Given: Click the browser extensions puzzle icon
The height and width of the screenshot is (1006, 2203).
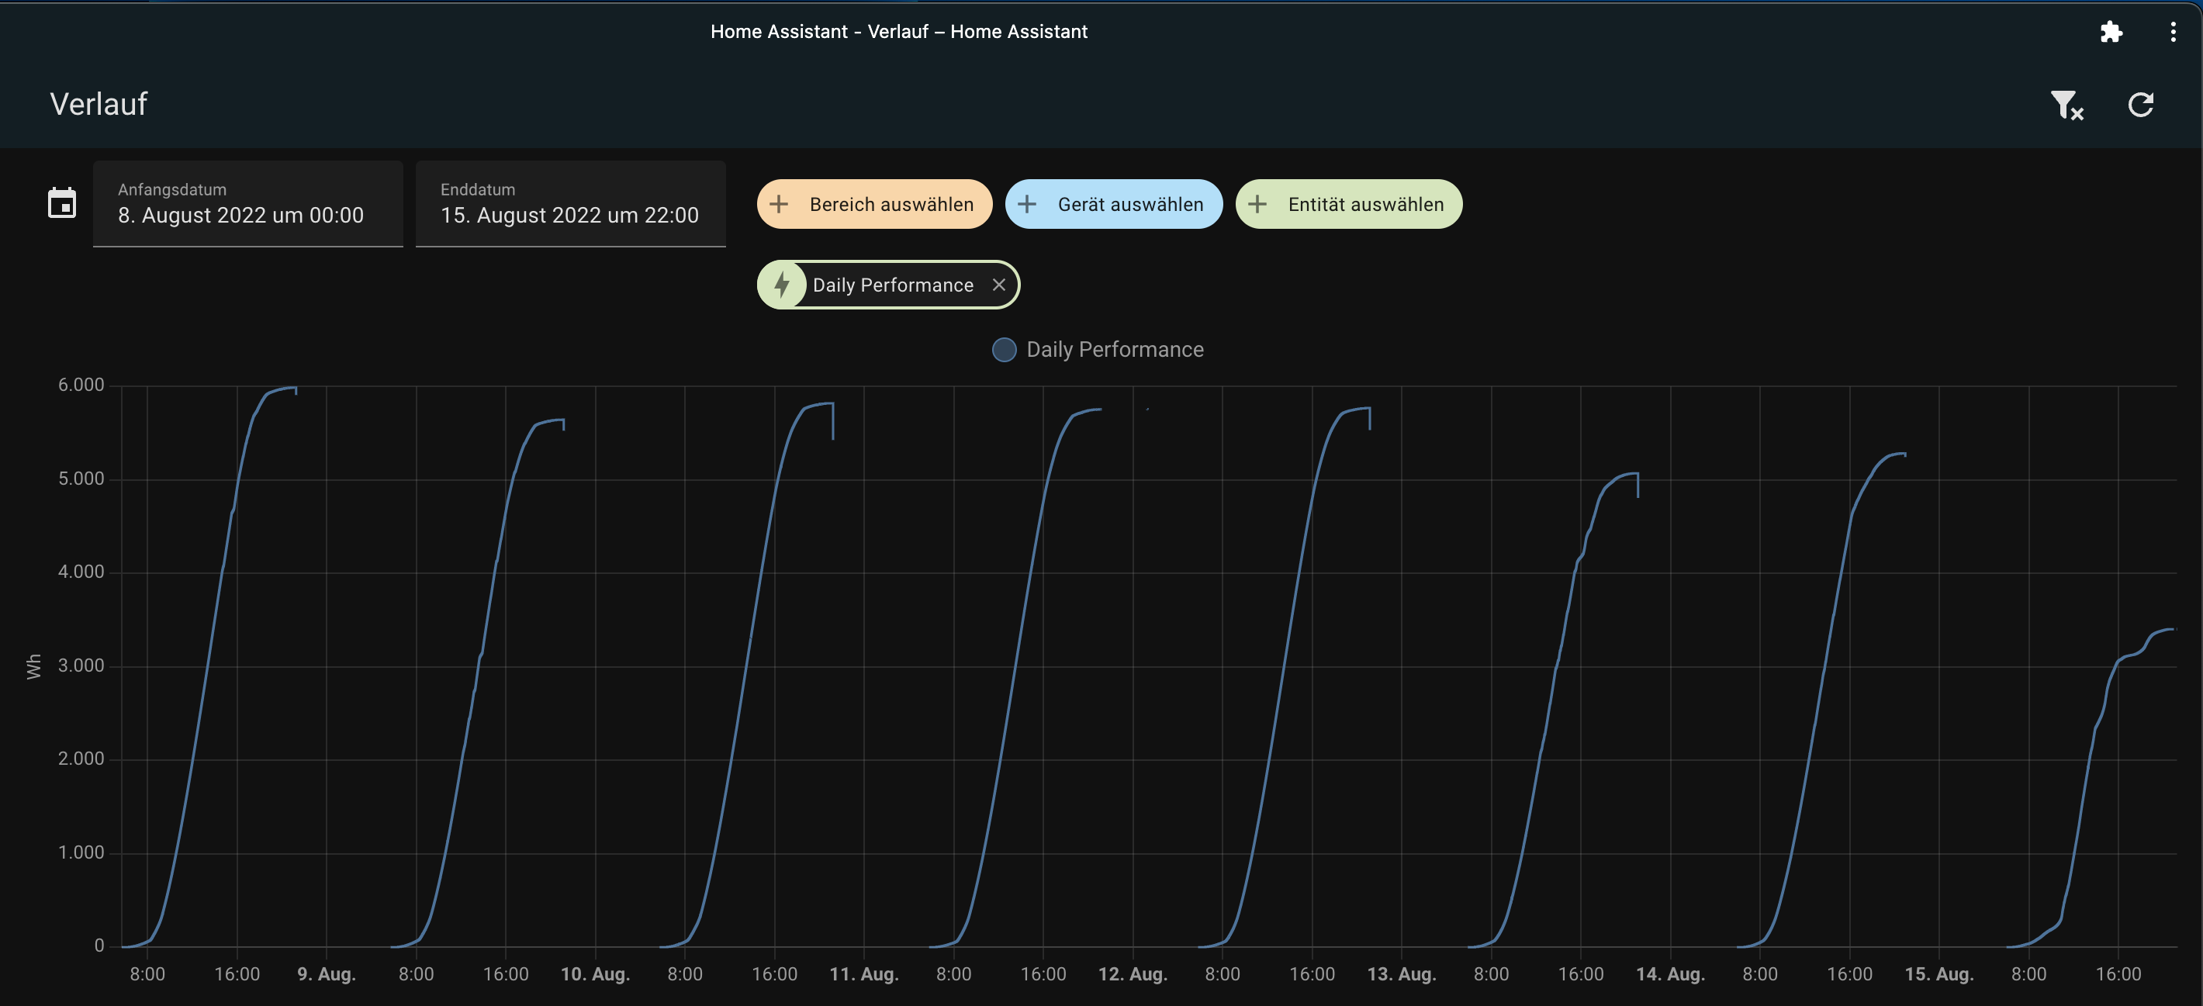Looking at the screenshot, I should pos(2111,32).
